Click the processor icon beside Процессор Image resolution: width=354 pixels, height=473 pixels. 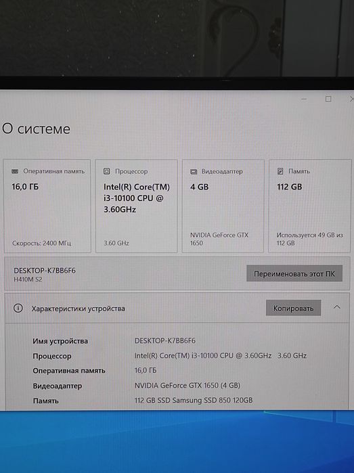pos(106,171)
